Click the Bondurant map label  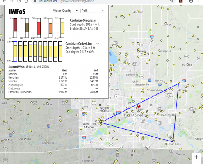click(188, 64)
